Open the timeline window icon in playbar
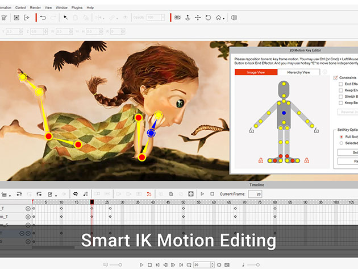358x269 pixels. coord(227,265)
